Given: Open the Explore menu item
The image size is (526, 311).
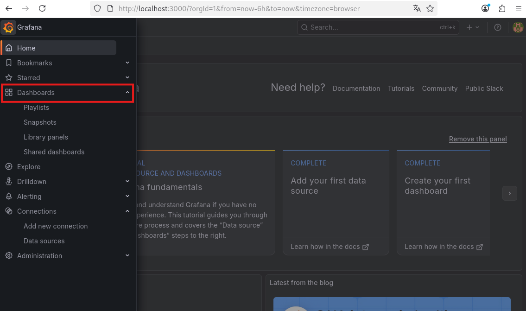Looking at the screenshot, I should coord(29,167).
